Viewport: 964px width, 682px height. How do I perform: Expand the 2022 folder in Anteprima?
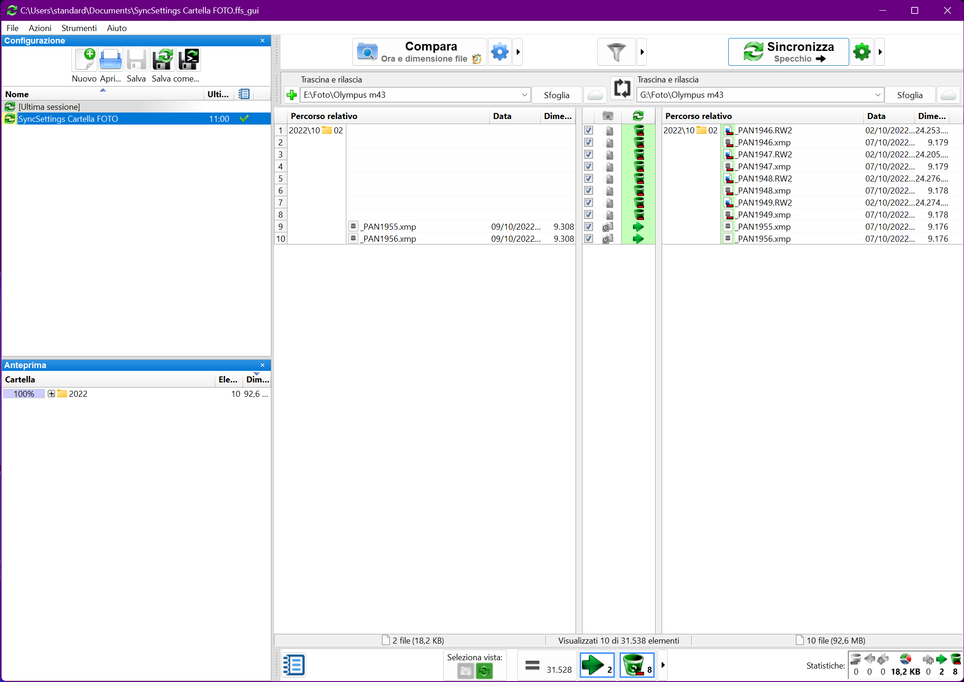51,394
